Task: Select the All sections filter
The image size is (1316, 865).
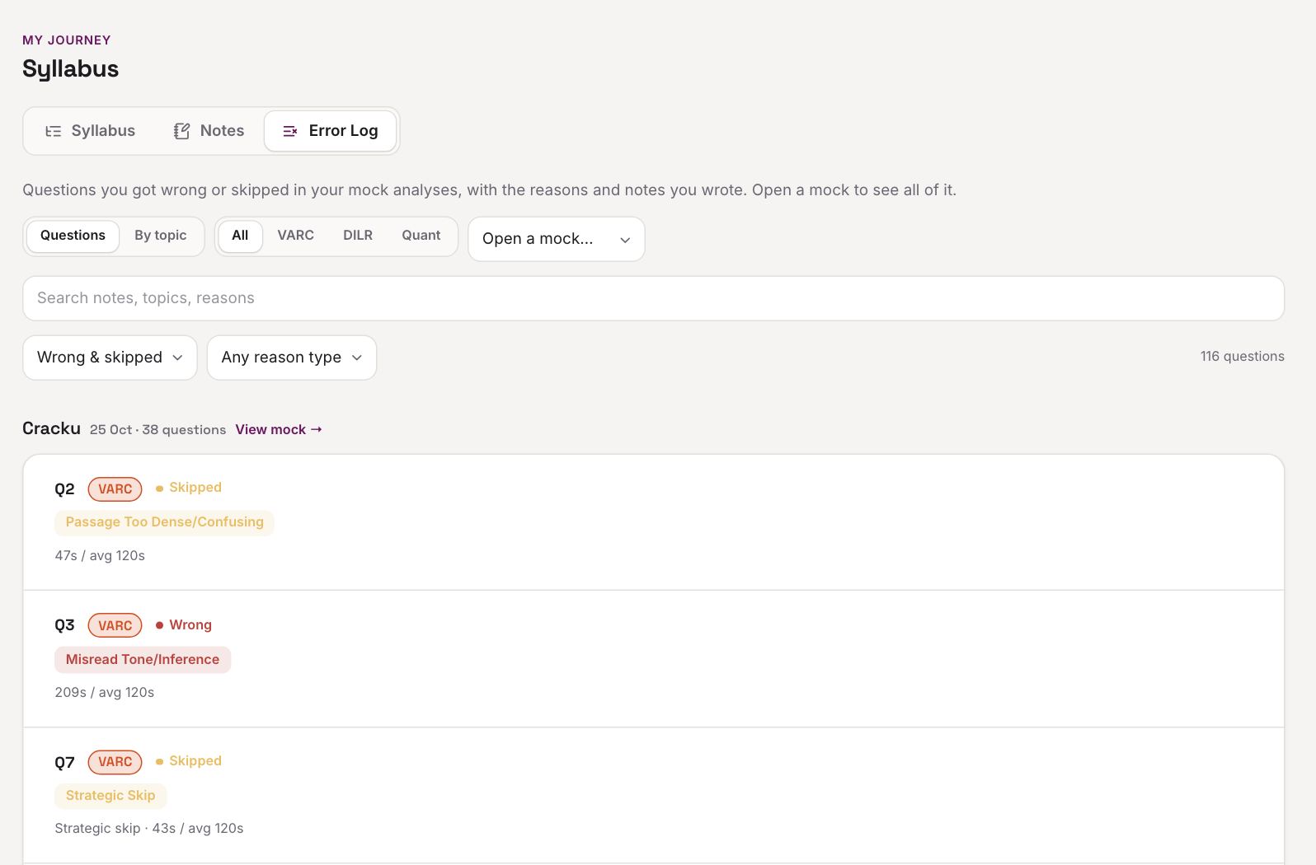Action: click(240, 236)
